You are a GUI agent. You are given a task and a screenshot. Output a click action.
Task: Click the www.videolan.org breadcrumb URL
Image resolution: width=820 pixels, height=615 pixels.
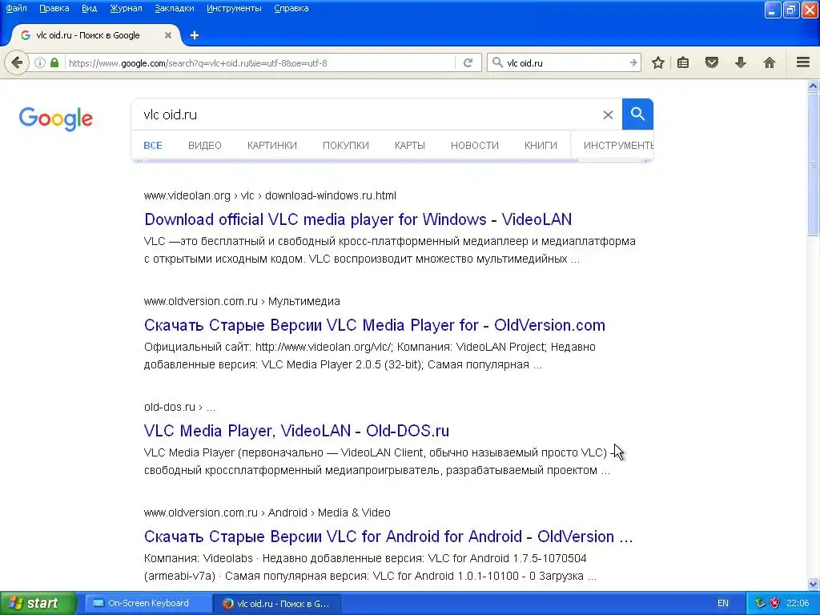[270, 195]
